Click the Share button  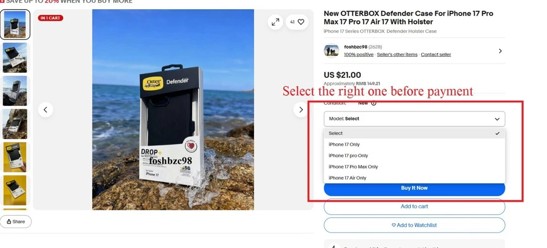[16, 221]
